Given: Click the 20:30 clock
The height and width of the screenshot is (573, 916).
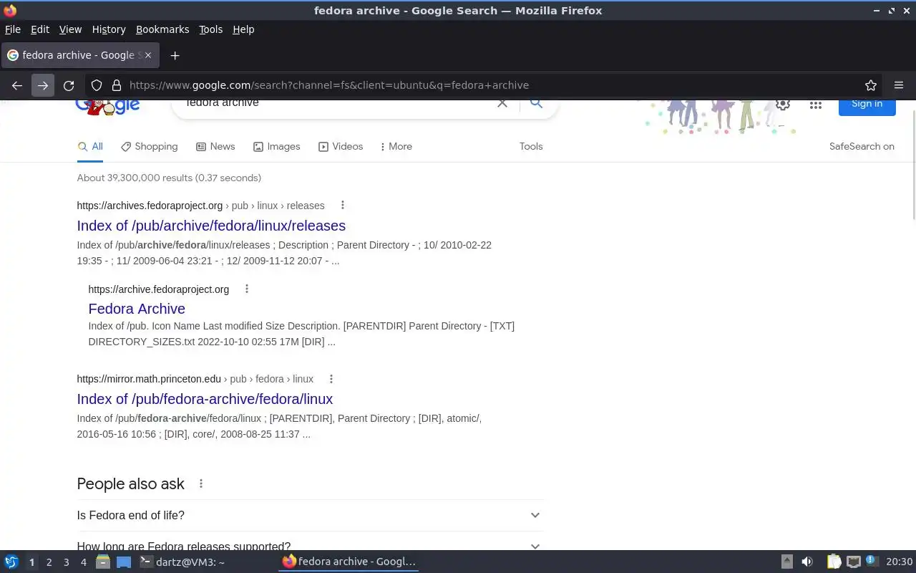Looking at the screenshot, I should pos(900,562).
